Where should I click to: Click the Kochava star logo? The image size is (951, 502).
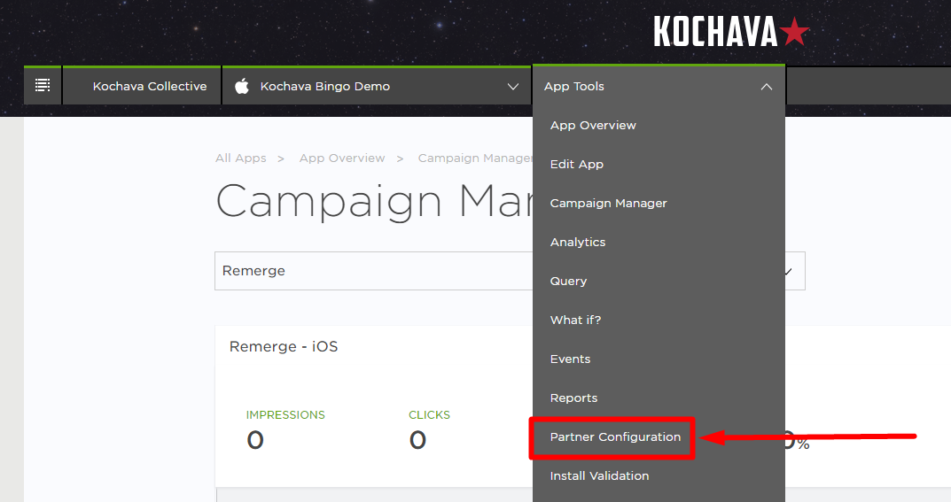(731, 32)
